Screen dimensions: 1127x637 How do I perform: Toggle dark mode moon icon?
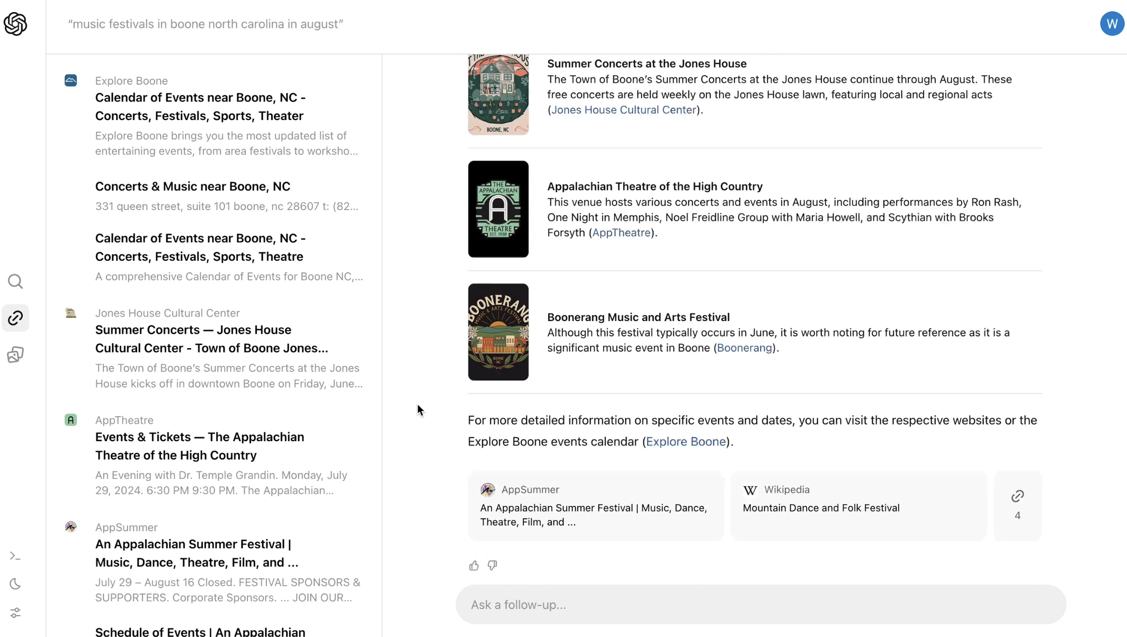click(15, 584)
